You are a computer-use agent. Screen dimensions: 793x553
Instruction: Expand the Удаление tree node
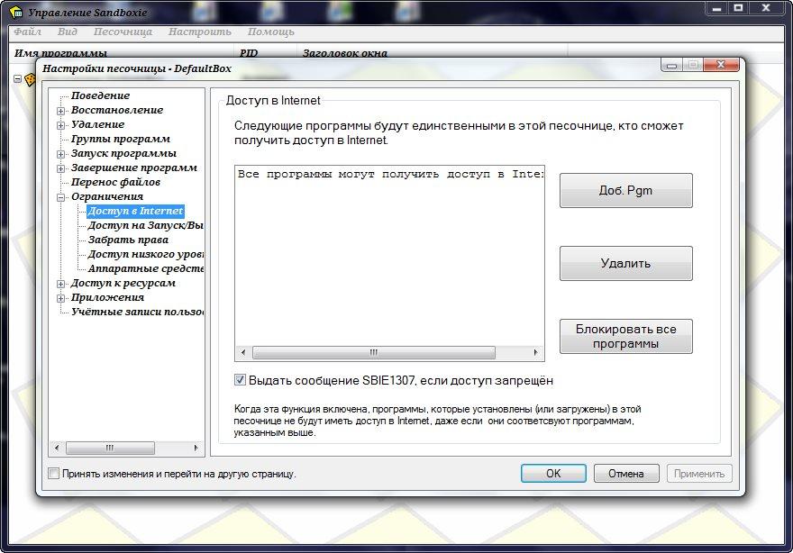click(60, 125)
